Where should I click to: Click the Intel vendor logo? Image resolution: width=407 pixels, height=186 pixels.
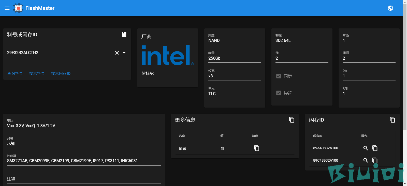coord(168,55)
